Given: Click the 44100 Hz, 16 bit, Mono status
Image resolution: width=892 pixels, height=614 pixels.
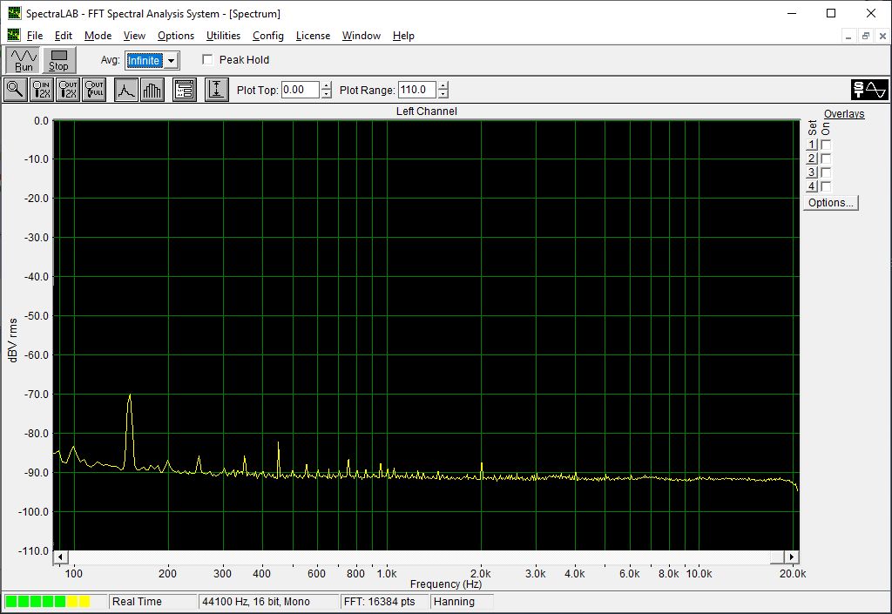Looking at the screenshot, I should tap(269, 602).
